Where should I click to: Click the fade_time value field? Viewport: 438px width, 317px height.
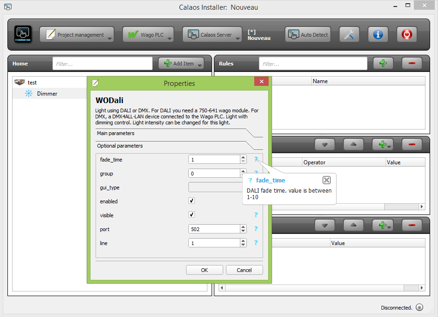point(214,160)
